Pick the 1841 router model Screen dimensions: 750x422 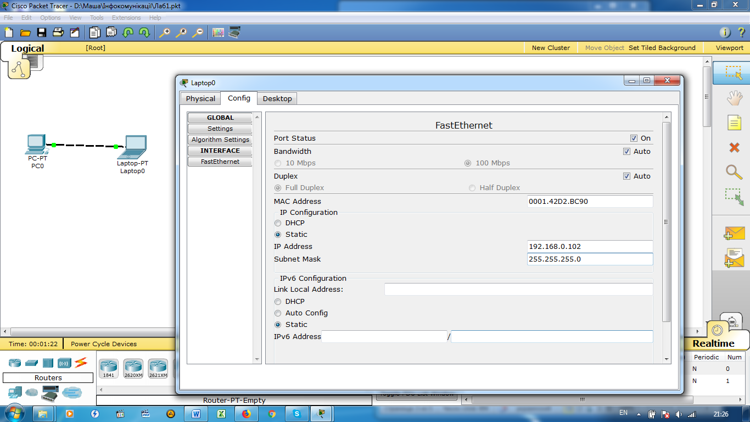click(109, 368)
